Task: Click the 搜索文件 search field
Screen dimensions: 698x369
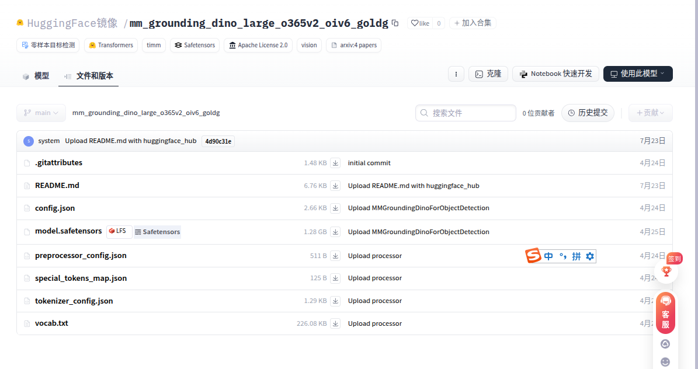Action: tap(466, 113)
